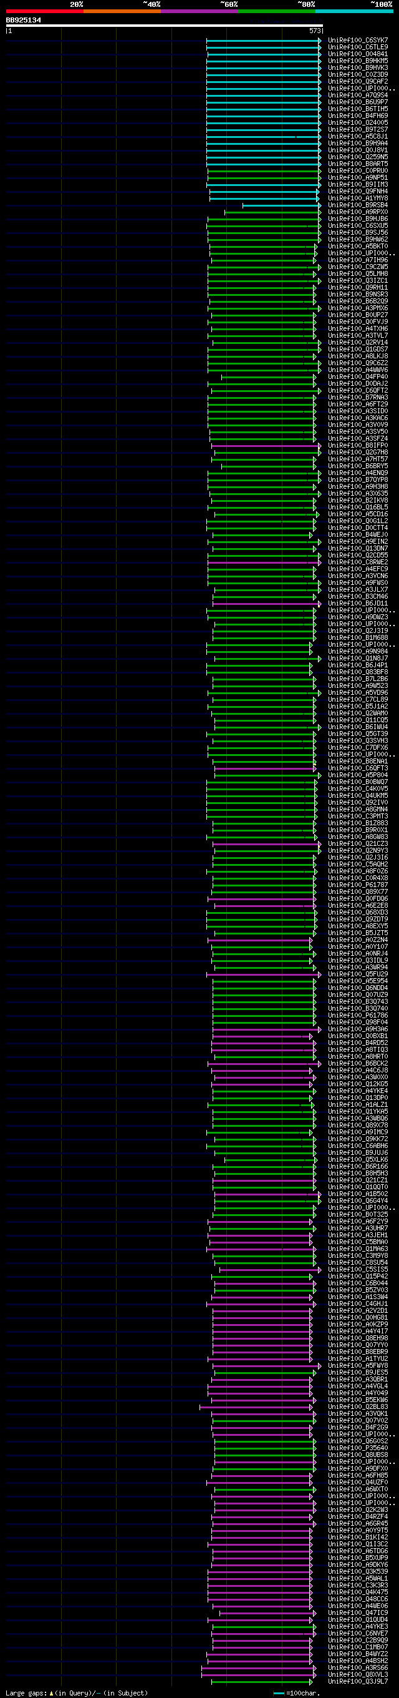
Task: Select label UniRef100_Q3J9L7
Action: (x=358, y=1682)
